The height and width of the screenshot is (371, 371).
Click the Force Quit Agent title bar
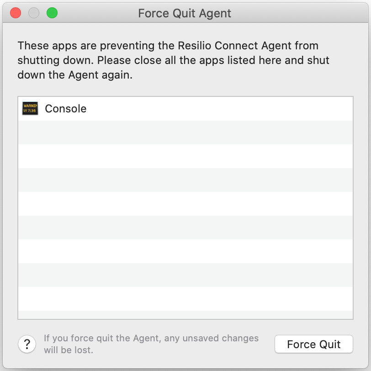(185, 13)
